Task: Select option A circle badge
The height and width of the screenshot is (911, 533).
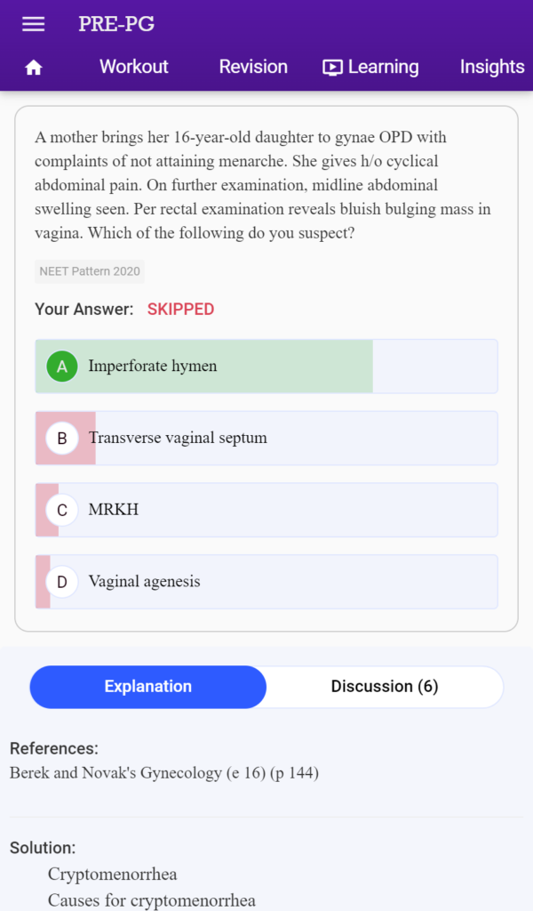Action: coord(62,367)
